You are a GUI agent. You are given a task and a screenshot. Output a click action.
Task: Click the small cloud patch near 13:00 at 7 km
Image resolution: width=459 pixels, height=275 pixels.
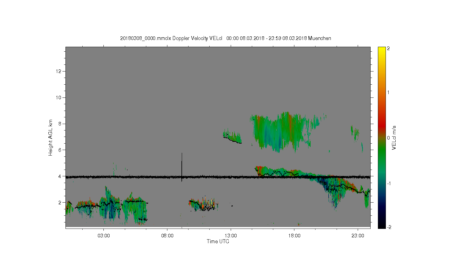232,136
